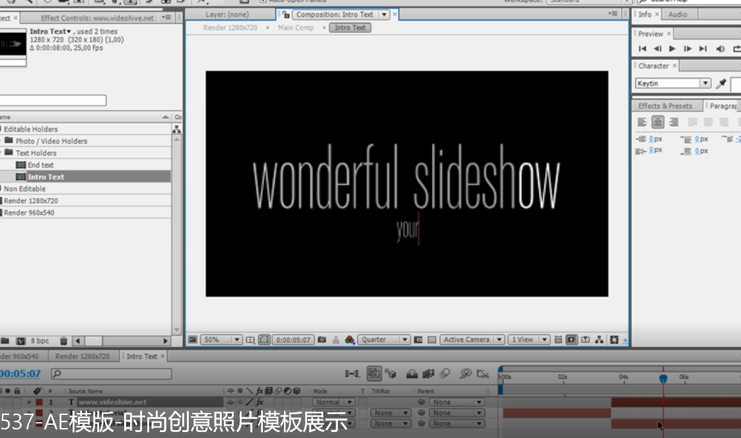Open the Layer (none) viewer tab
This screenshot has width=741, height=438.
(x=227, y=15)
